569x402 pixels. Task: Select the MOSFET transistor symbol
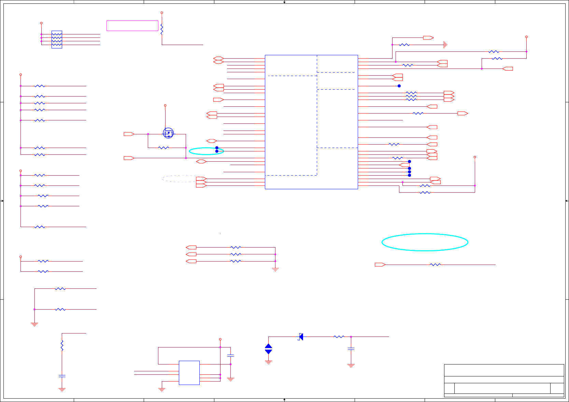pos(168,133)
